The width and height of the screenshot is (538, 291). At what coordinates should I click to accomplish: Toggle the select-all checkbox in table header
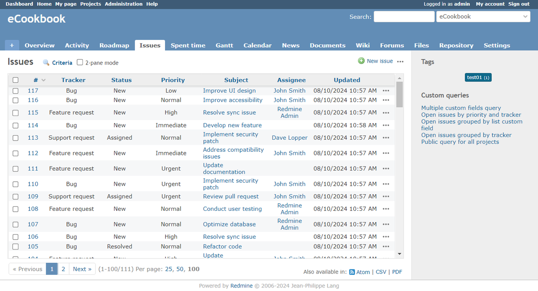(x=16, y=80)
